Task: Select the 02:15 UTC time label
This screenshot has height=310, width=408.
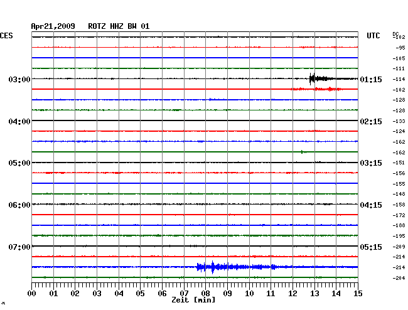Action: [371, 122]
